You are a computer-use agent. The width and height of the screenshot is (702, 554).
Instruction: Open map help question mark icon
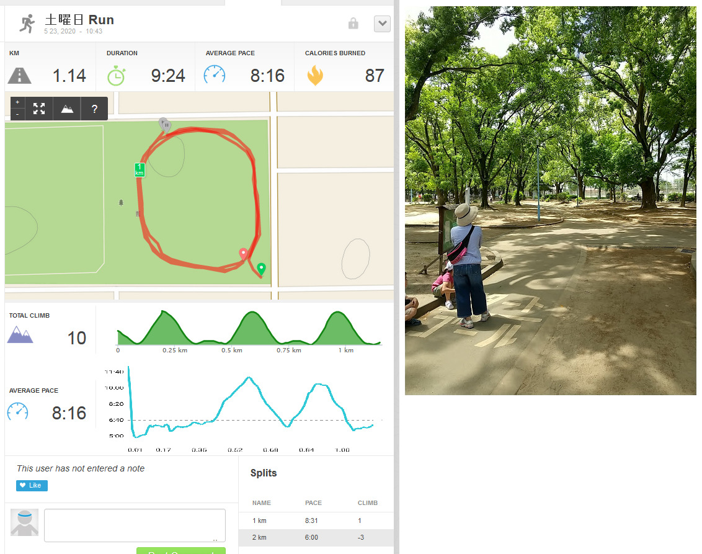94,109
